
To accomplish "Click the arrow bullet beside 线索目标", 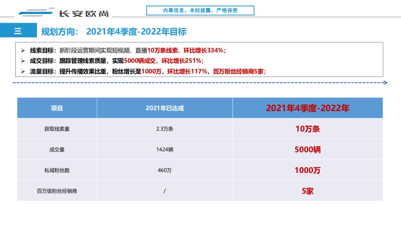I will pyautogui.click(x=23, y=51).
